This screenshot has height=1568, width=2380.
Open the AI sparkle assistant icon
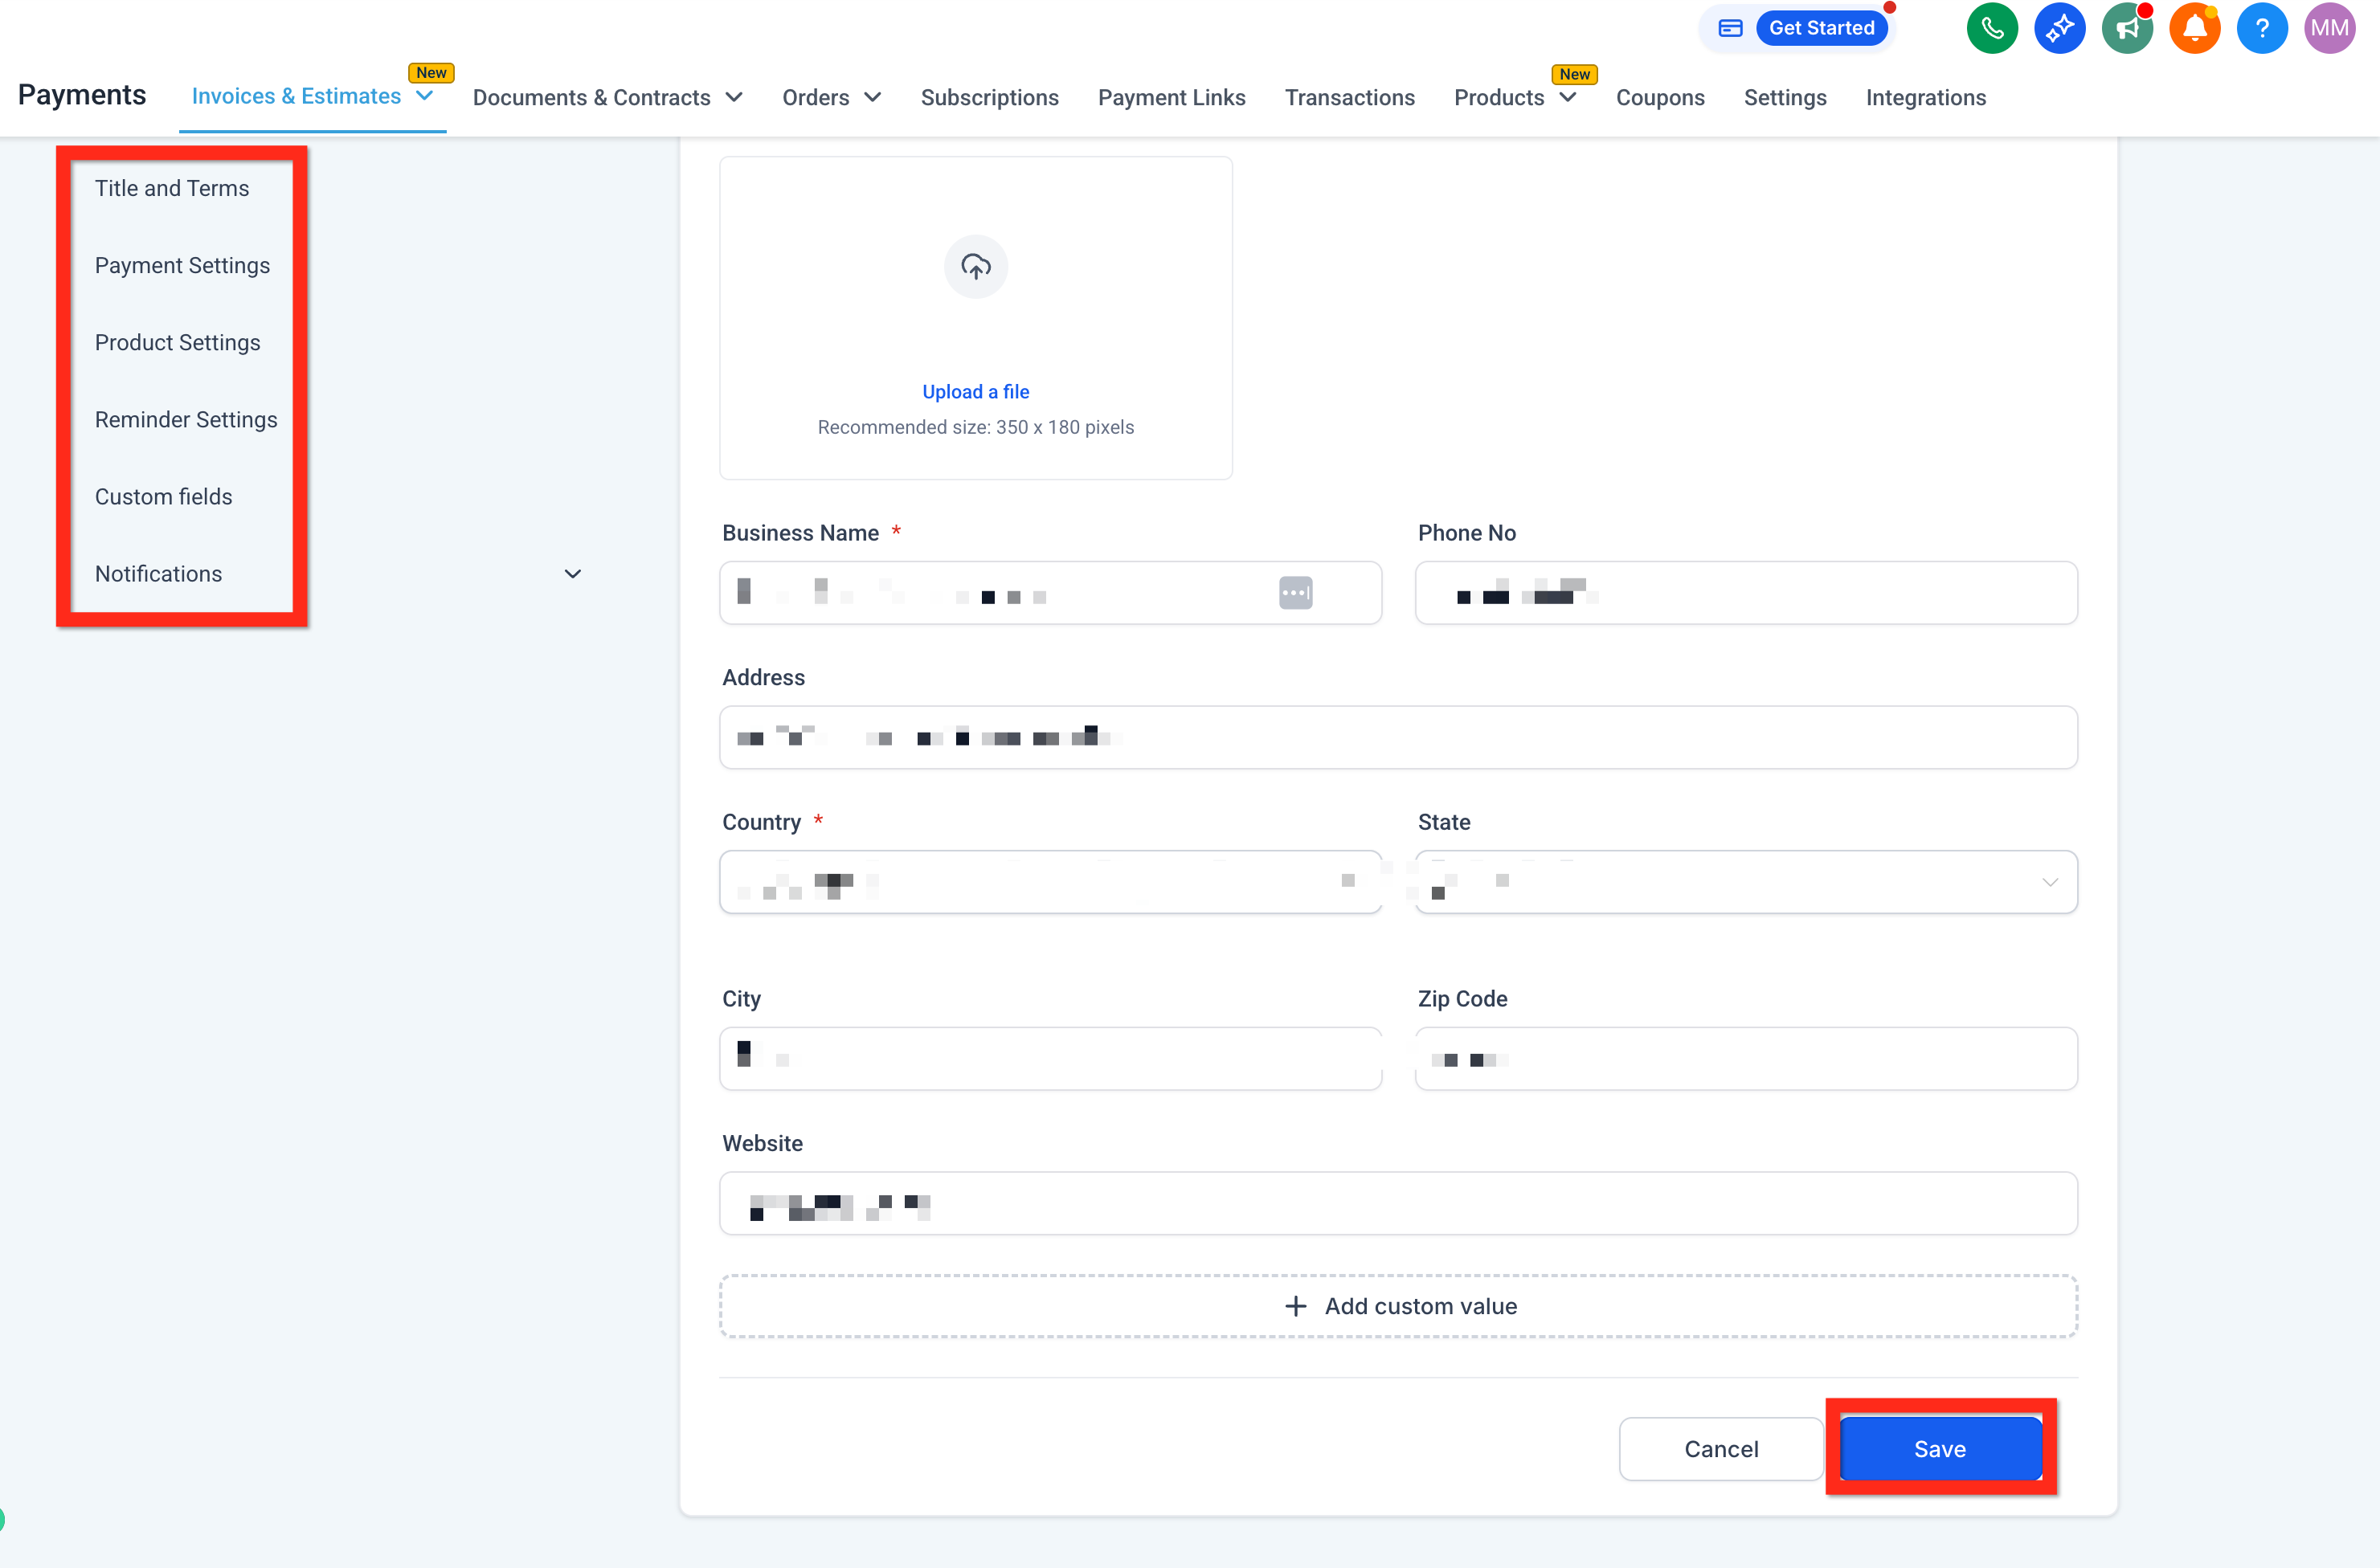pos(2059,28)
